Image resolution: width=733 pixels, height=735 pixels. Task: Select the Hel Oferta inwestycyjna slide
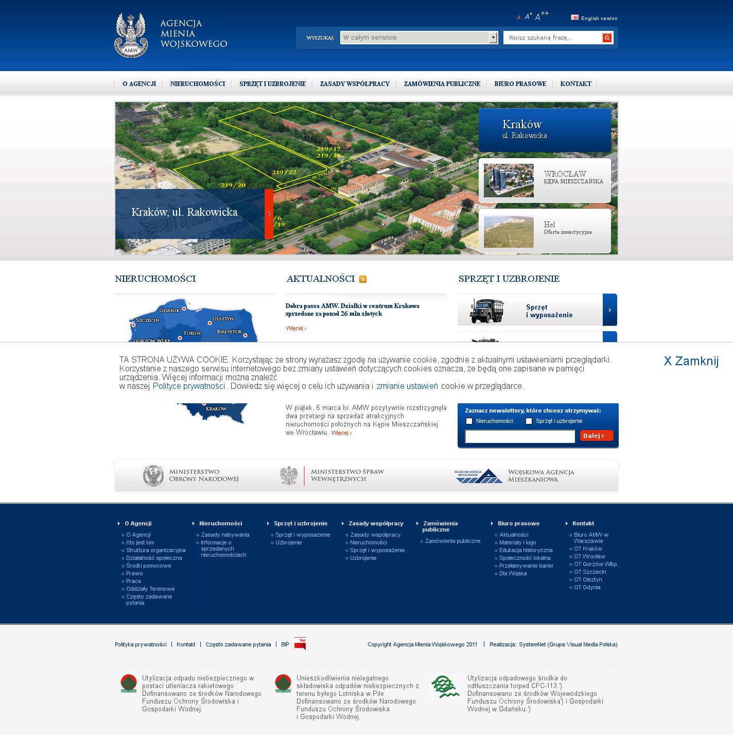545,231
